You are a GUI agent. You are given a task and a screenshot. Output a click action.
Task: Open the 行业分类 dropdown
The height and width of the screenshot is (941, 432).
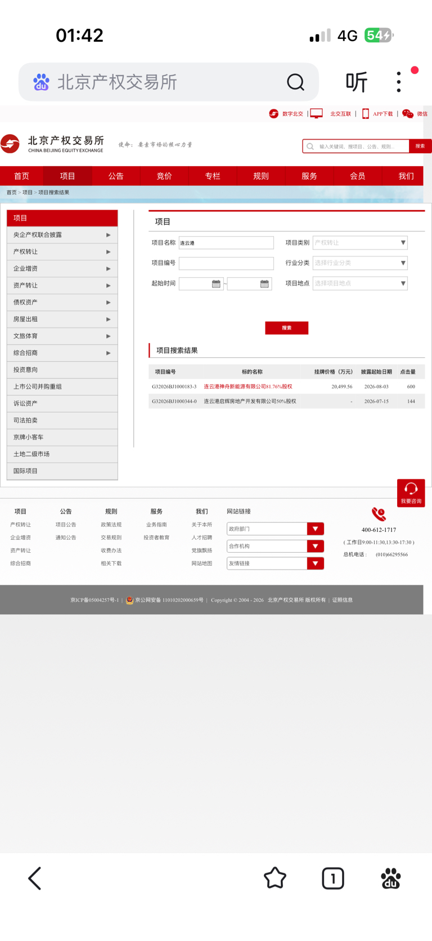(360, 263)
